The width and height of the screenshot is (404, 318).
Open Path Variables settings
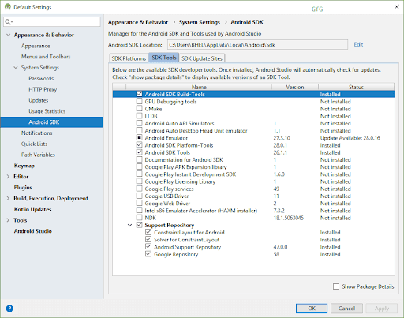(38, 155)
